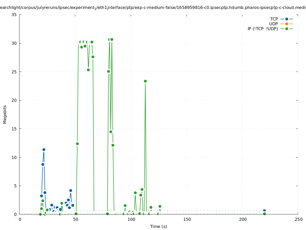Click the isolated green spike peak near 23 Megabits
The height and width of the screenshot is (230, 306).
tap(145, 81)
